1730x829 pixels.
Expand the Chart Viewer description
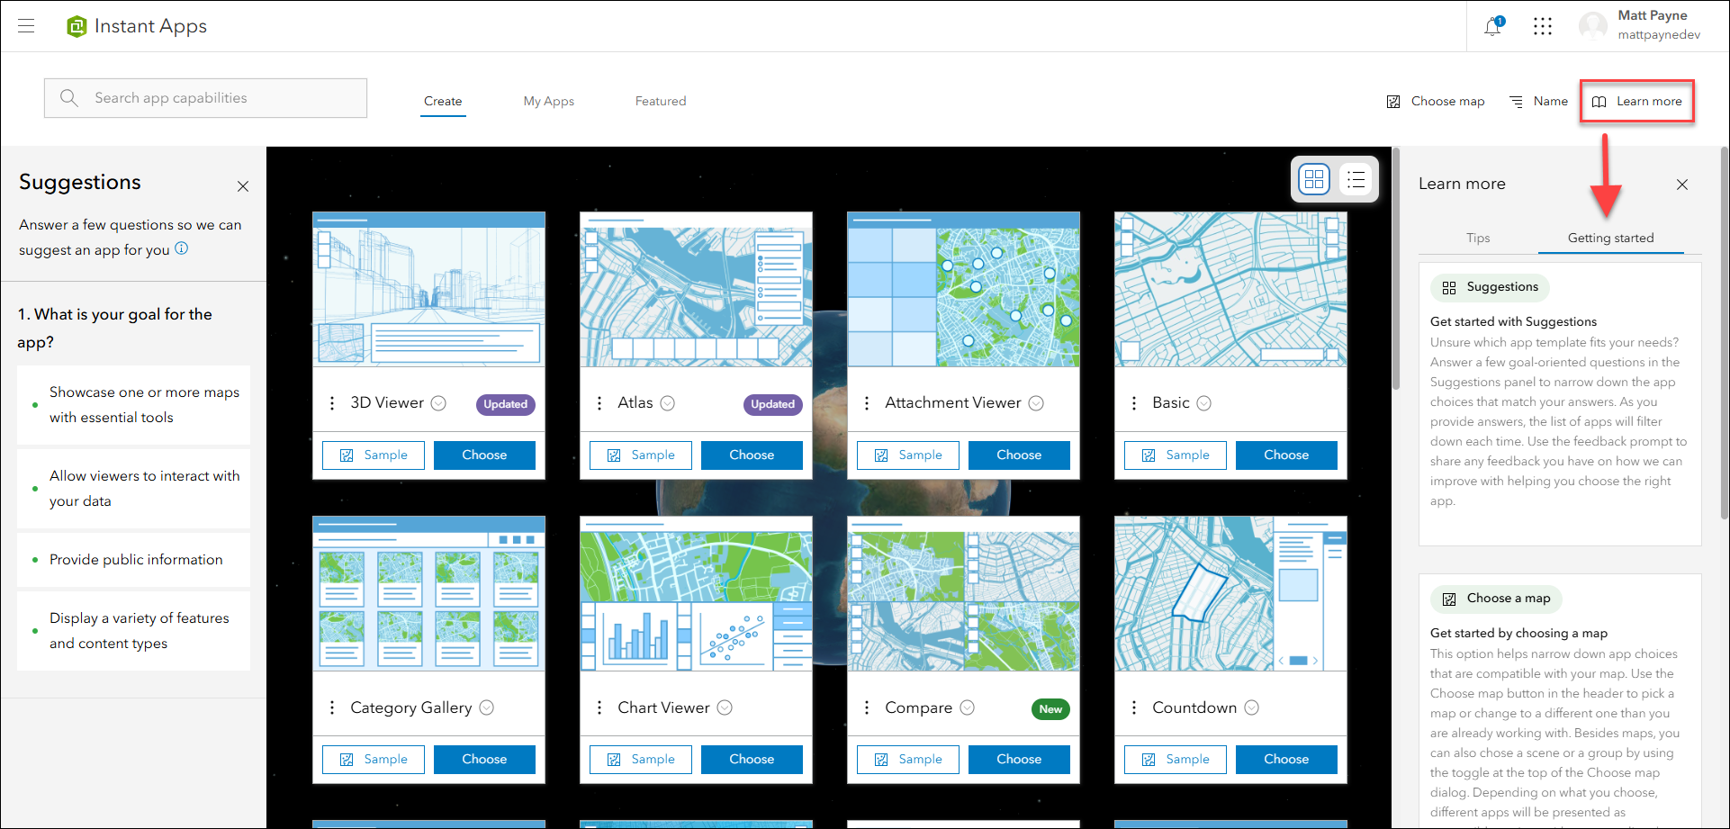click(x=725, y=707)
